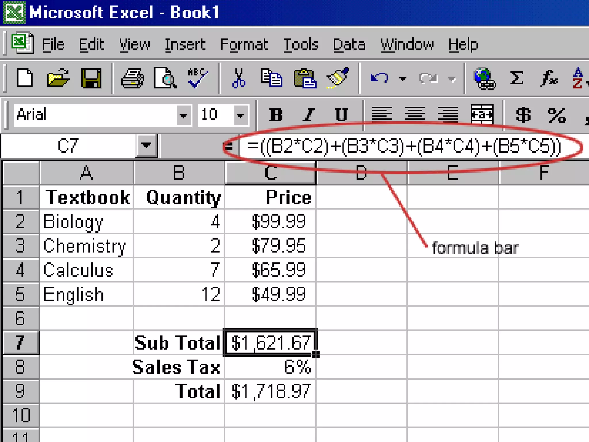Open Print Preview with magnifier icon
Viewport: 589px width, 442px height.
(x=165, y=78)
